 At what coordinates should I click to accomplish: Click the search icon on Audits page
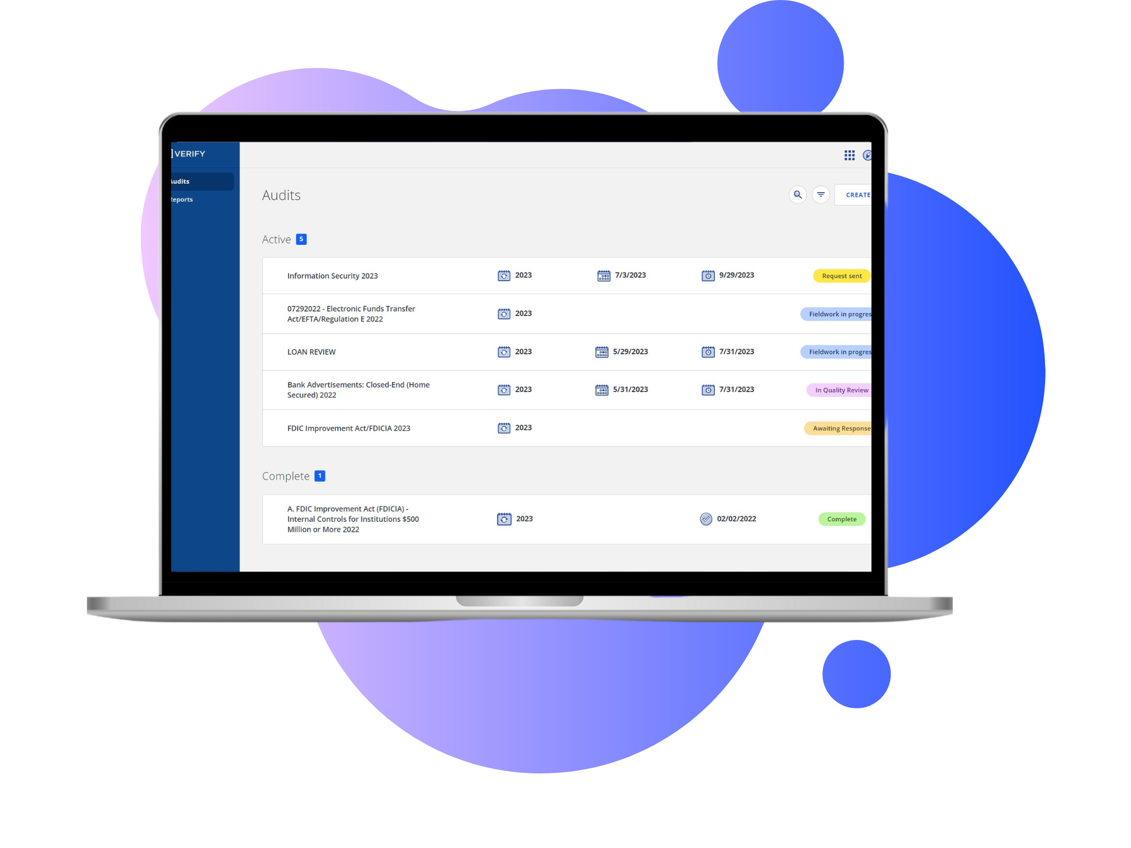[x=797, y=194]
